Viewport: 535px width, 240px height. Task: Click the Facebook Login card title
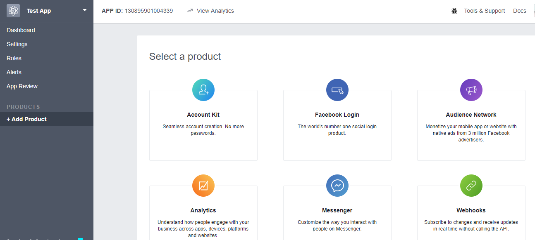[337, 115]
